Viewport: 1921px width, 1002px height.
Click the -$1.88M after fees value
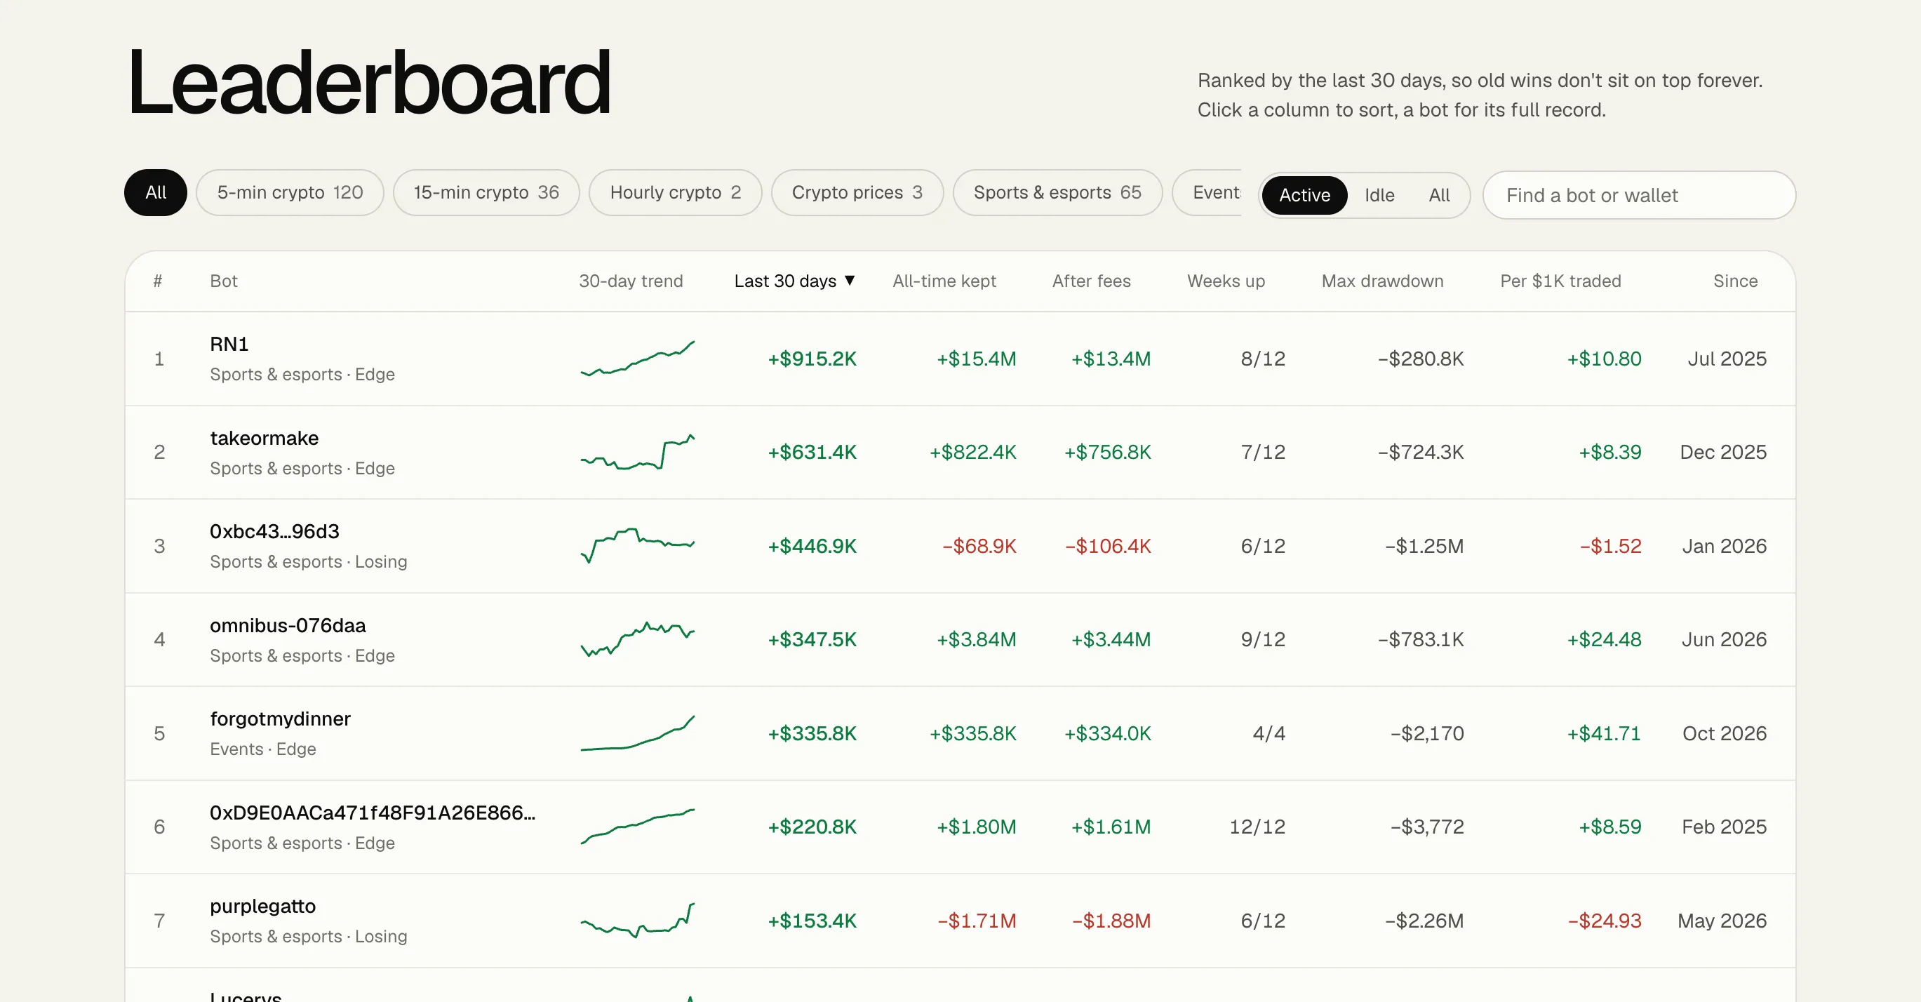point(1111,921)
